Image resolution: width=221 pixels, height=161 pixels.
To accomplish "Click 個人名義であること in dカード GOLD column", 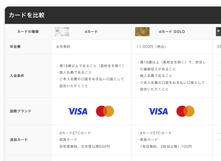I will pos(156,76).
